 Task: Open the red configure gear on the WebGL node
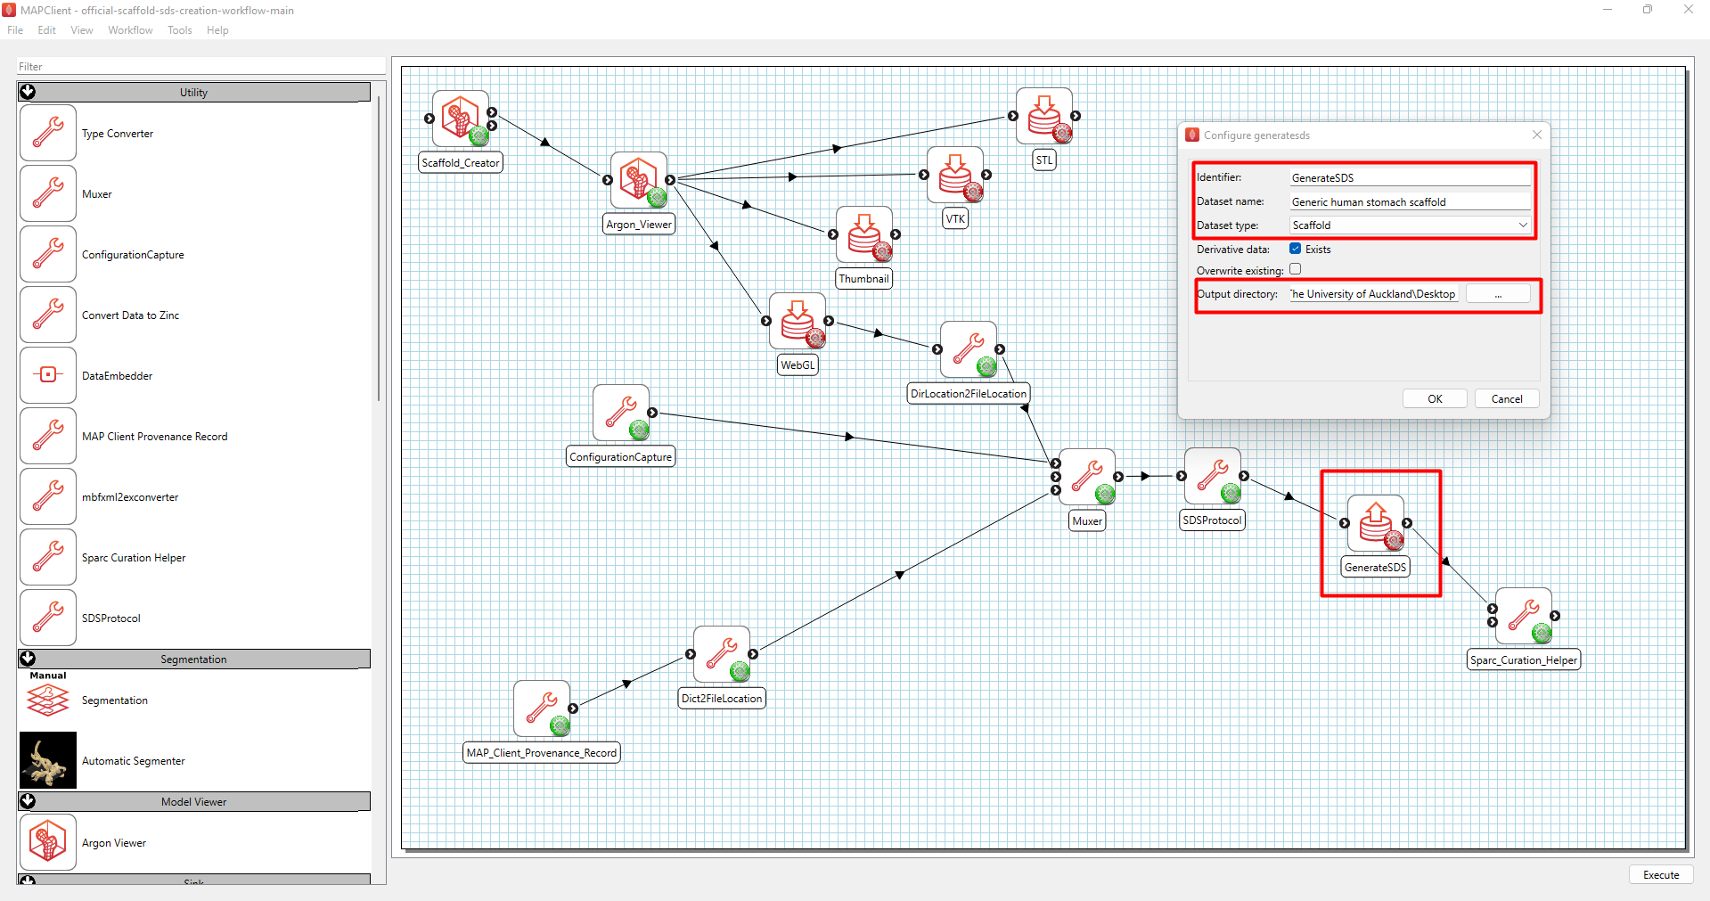(x=815, y=339)
